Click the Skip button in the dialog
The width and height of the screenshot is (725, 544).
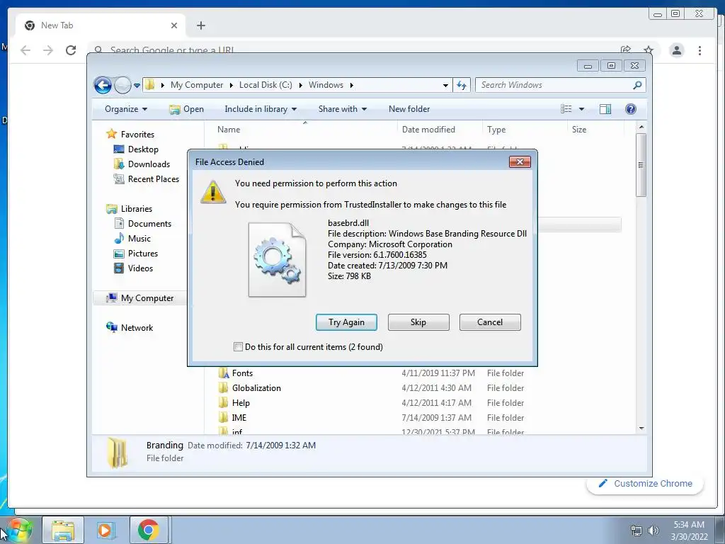418,322
